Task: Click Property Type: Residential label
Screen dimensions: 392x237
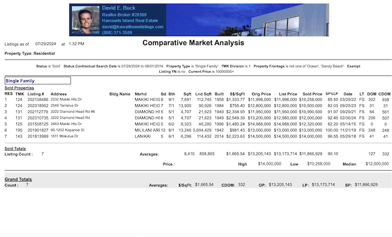Action: [x=30, y=54]
